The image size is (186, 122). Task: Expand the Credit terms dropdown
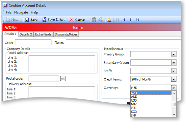pyautogui.click(x=174, y=79)
